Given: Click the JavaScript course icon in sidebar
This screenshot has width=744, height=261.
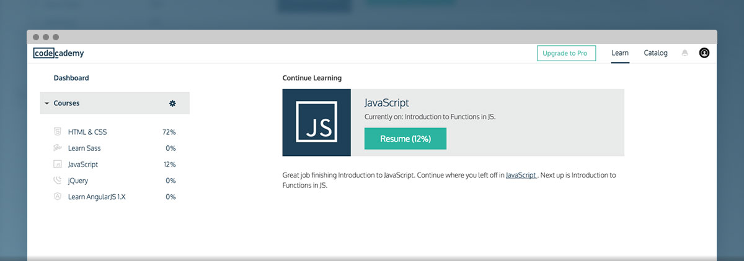Looking at the screenshot, I should point(57,165).
